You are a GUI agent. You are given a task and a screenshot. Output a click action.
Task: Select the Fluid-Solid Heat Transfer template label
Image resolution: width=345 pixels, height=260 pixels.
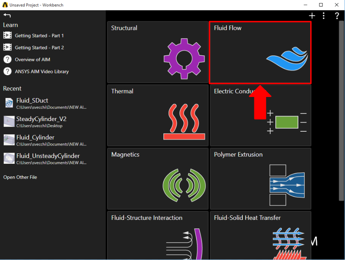[x=247, y=218]
